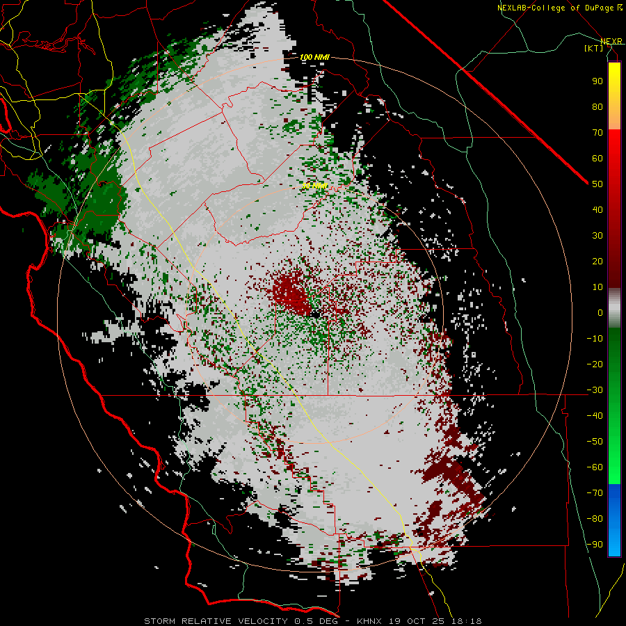Click the 40 value on velocity scale
The width and height of the screenshot is (626, 626).
click(597, 210)
